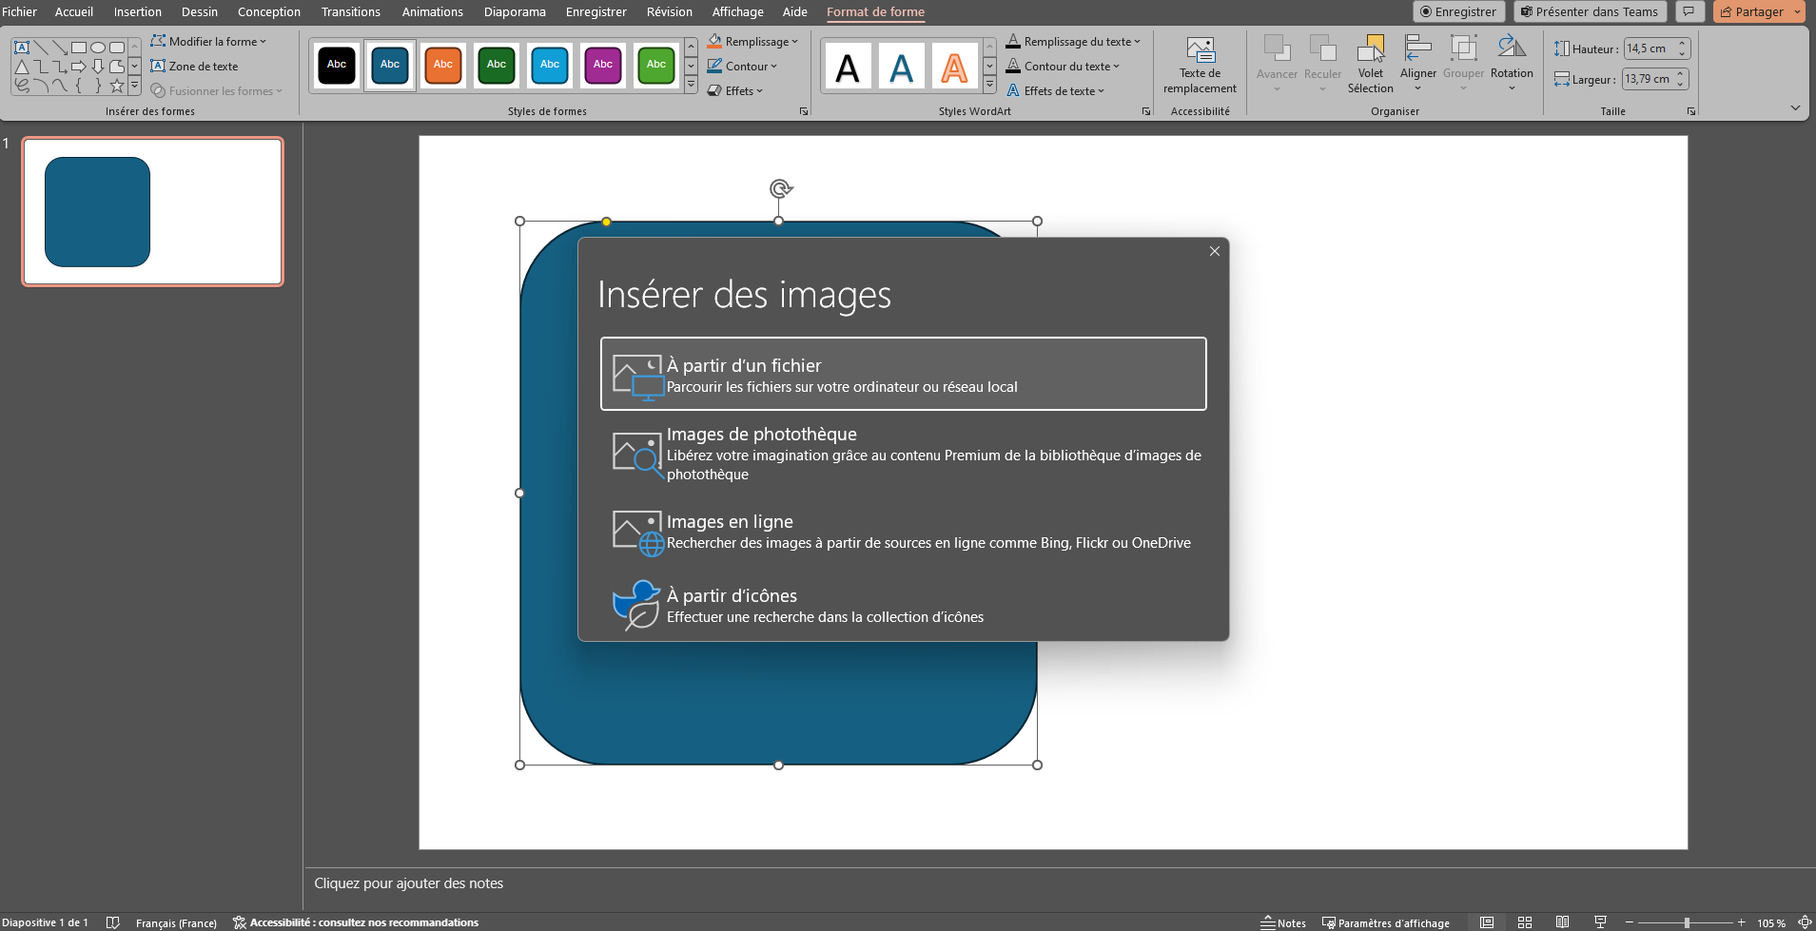1816x931 pixels.
Task: Click the Partager button
Action: (1751, 11)
